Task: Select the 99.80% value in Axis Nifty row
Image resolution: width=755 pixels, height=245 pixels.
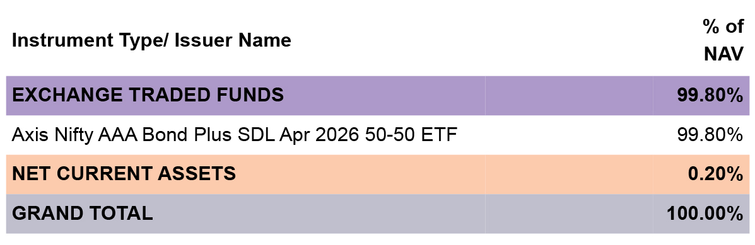Action: (710, 135)
